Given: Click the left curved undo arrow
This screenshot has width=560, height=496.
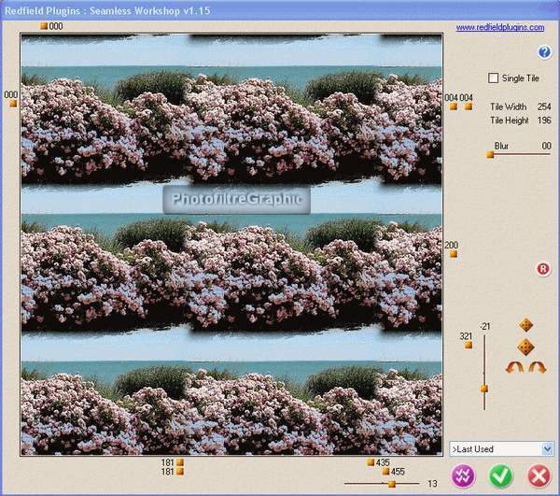Looking at the screenshot, I should [513, 369].
